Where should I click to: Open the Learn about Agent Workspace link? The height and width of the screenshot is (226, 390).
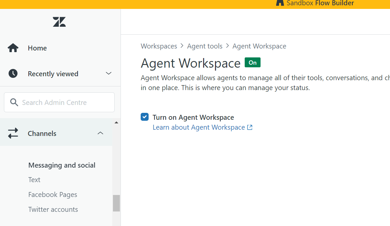point(199,127)
